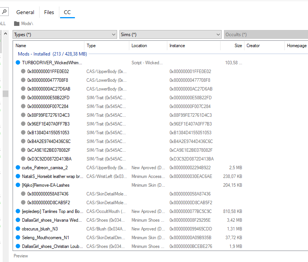The image size is (308, 262).
Task: Open the Types (*) dropdown
Action: point(65,35)
